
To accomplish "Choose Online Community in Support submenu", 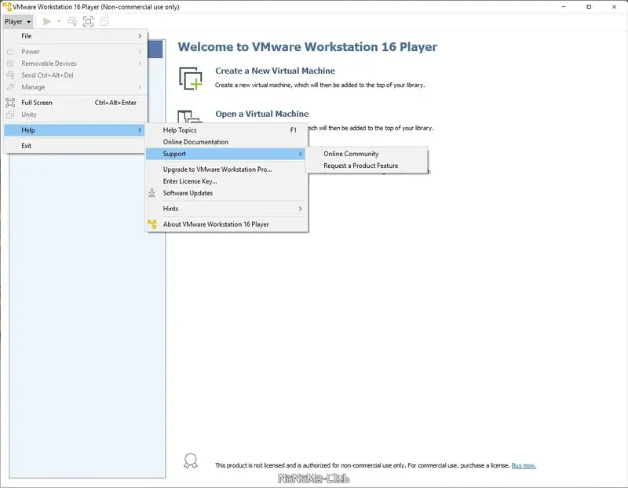I will (367, 154).
